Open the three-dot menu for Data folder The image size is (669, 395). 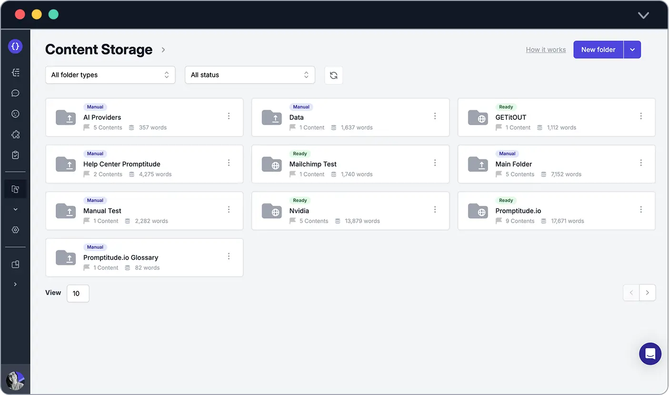point(435,116)
